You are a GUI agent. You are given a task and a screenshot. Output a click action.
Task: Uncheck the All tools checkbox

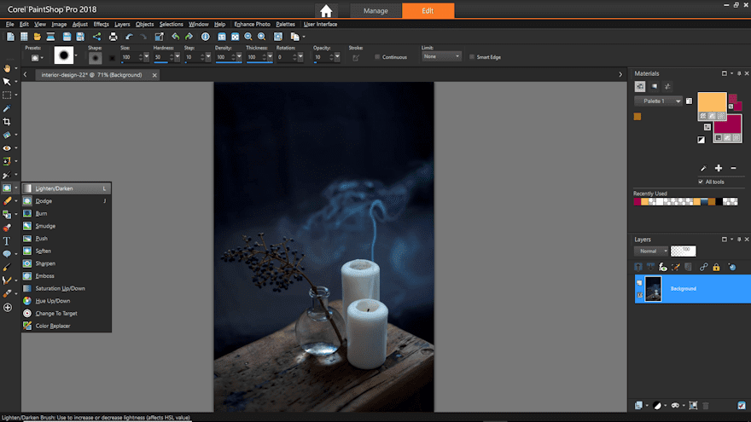click(x=701, y=182)
